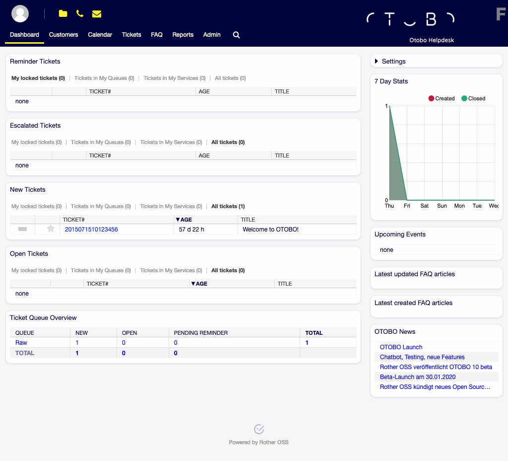Open the Reports menu
Screen dimensions: 508x461
pos(183,35)
